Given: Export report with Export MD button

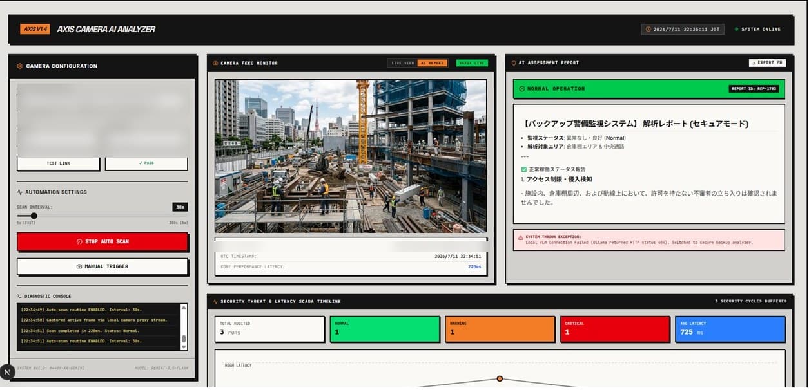Looking at the screenshot, I should [x=767, y=63].
